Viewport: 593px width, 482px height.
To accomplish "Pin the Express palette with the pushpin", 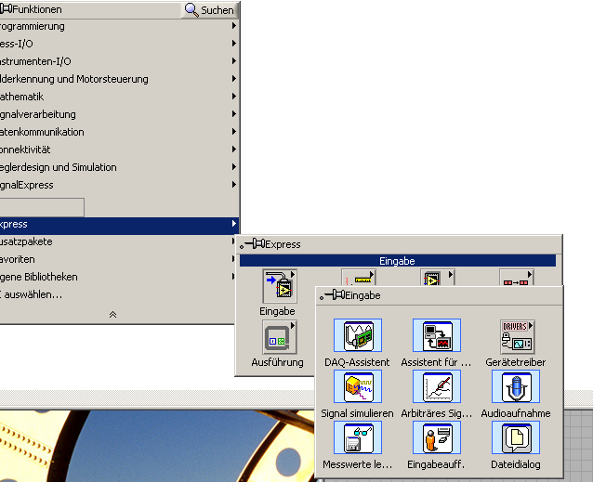I will [x=253, y=244].
